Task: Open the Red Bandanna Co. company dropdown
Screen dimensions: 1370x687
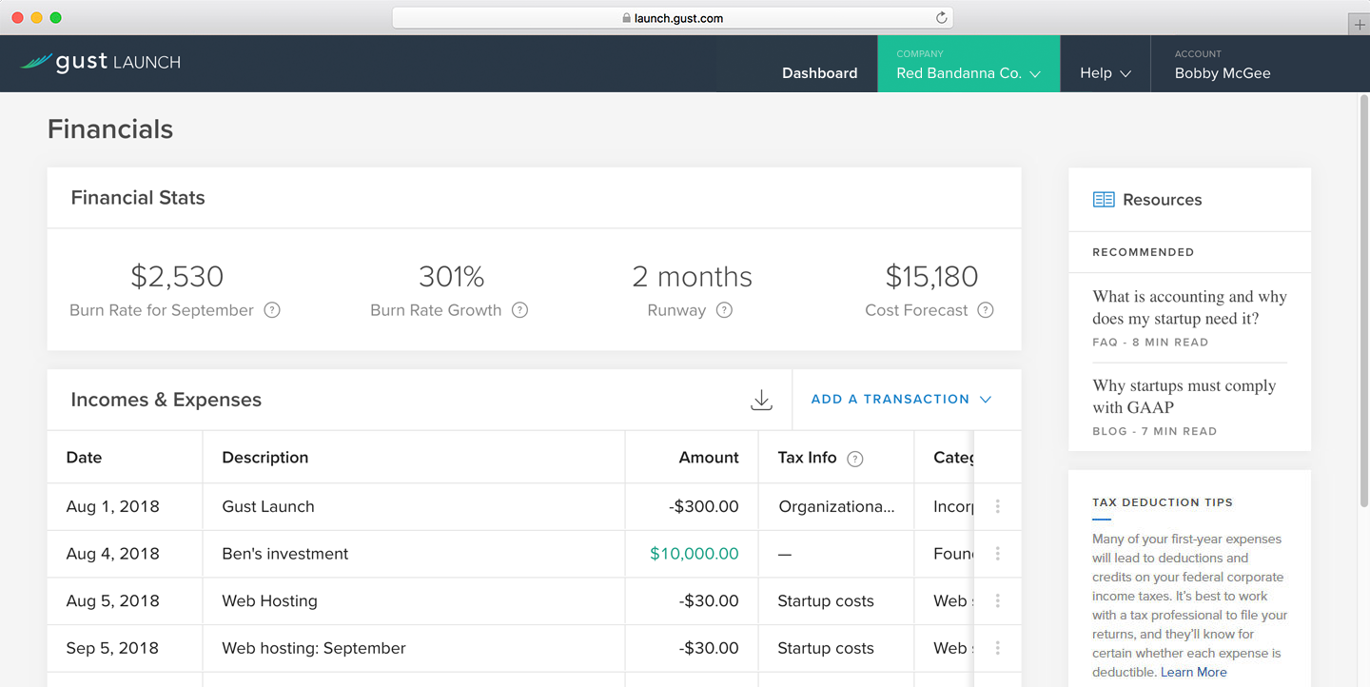Action: tap(968, 73)
